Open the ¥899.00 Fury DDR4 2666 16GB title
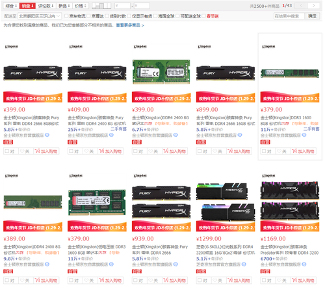The image size is (325, 291). pyautogui.click(x=226, y=121)
